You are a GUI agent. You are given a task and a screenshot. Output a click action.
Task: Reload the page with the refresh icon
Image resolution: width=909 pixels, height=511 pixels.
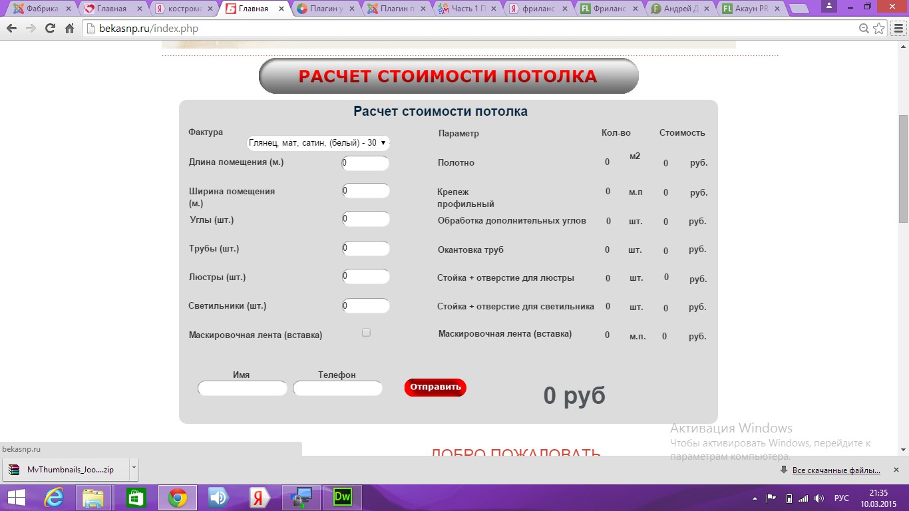pos(50,29)
